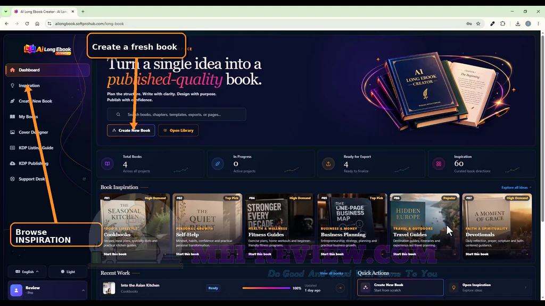Select Create New Book in sidebar menu
Screen dimensions: 545x306
tap(47, 101)
